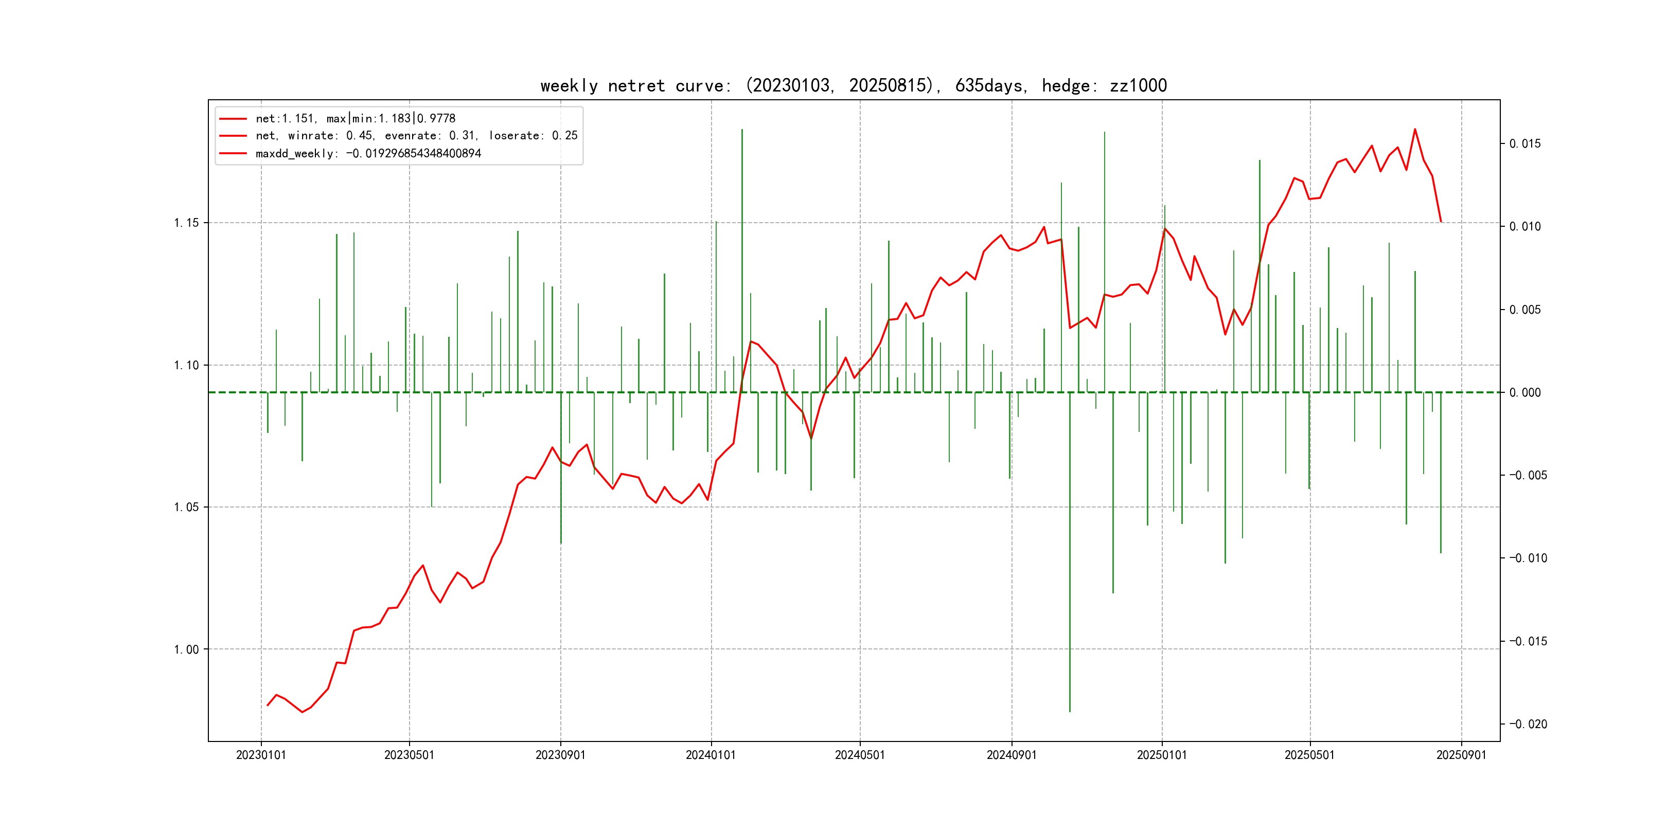Click the red line swatch beside maxdd_weekly

click(x=233, y=153)
